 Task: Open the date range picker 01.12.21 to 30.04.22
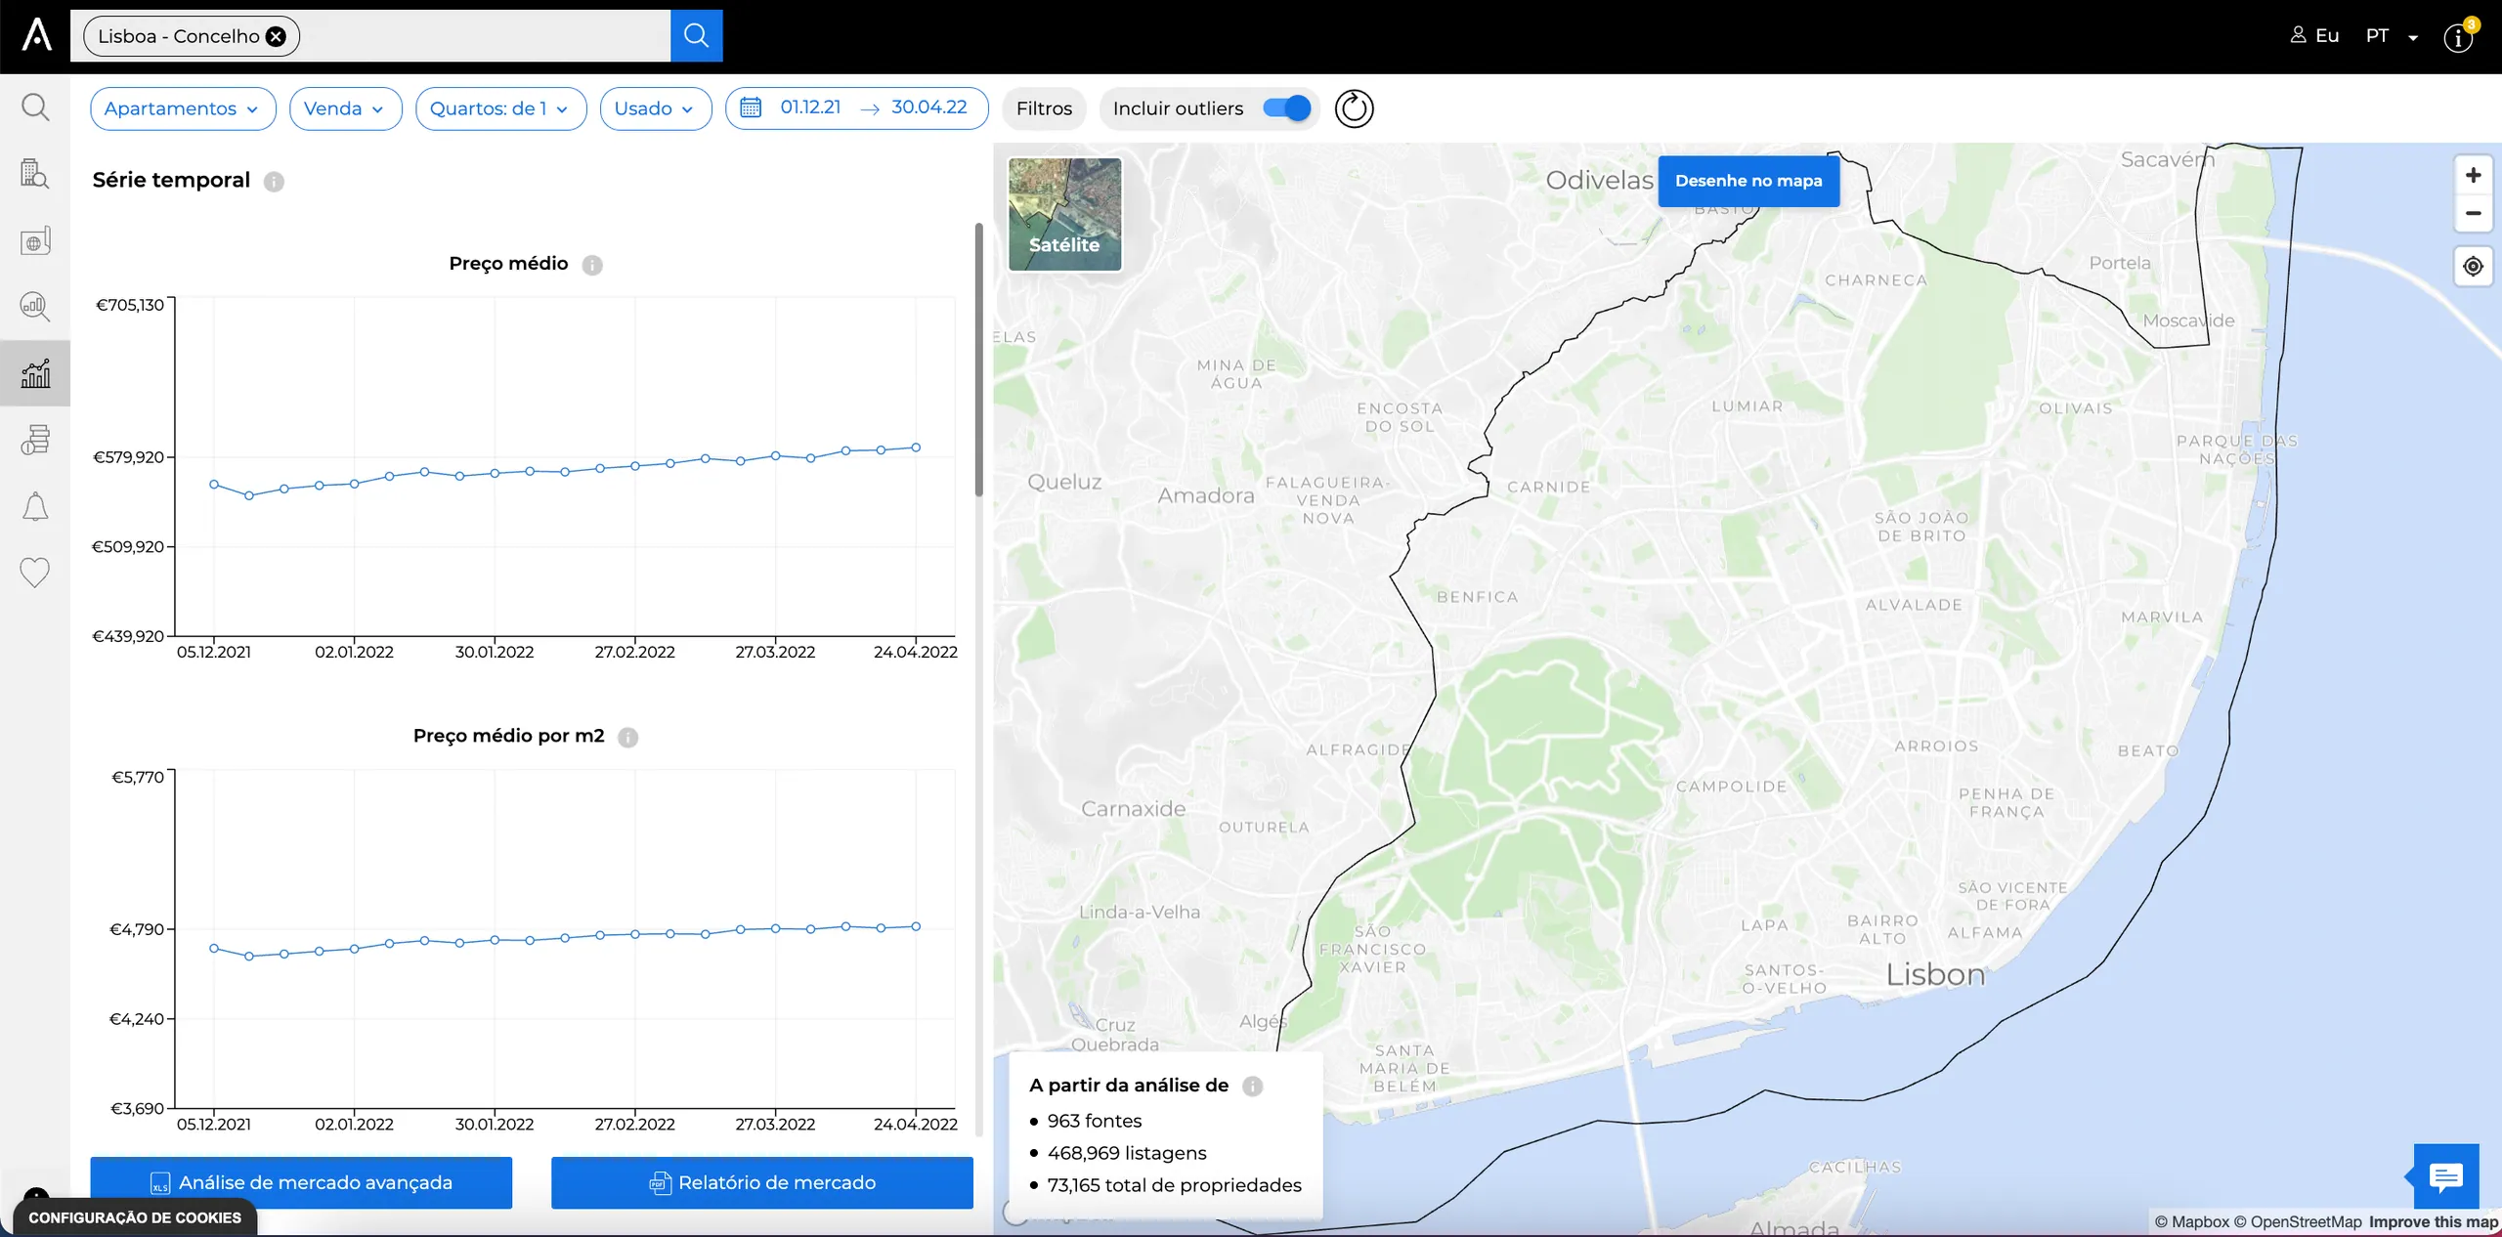[856, 108]
